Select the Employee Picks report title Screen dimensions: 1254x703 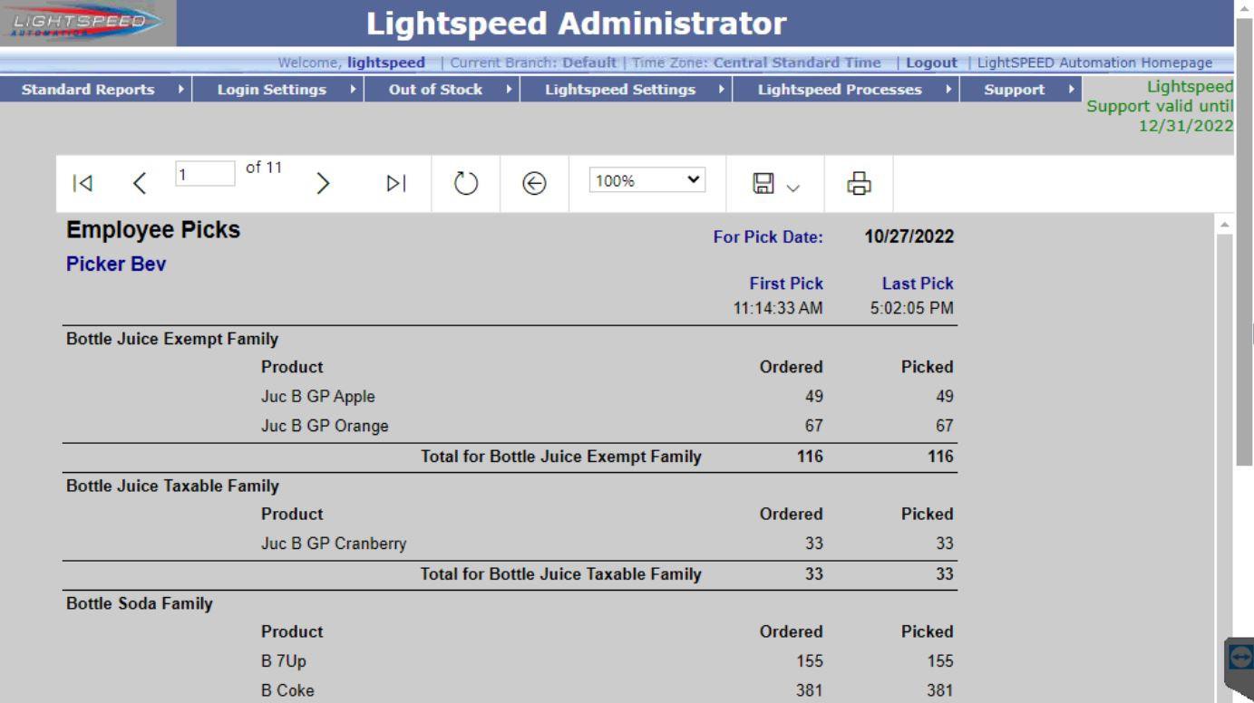pyautogui.click(x=153, y=230)
